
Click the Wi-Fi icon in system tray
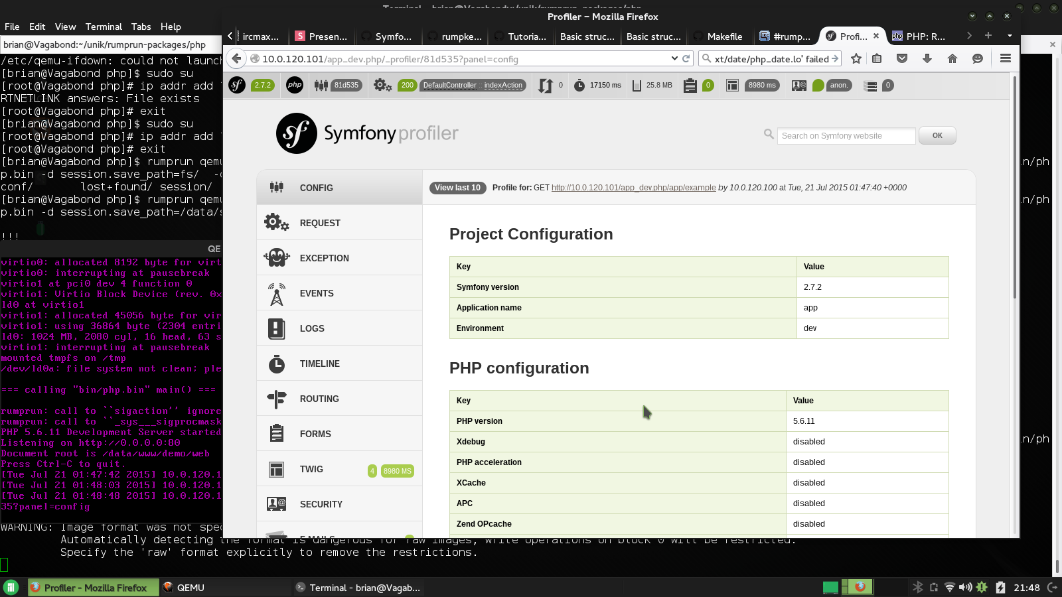(950, 587)
